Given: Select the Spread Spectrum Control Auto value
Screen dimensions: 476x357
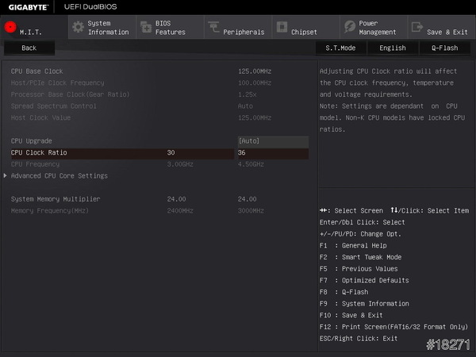Looking at the screenshot, I should click(x=245, y=106).
